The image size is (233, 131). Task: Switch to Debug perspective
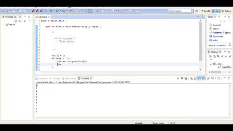point(226,11)
